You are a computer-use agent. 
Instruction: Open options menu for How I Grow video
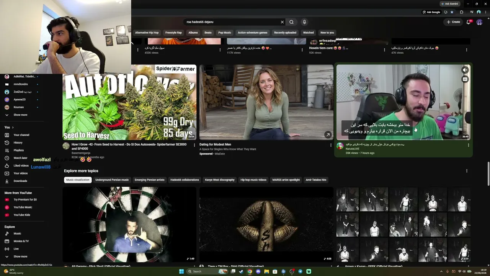[x=194, y=145]
